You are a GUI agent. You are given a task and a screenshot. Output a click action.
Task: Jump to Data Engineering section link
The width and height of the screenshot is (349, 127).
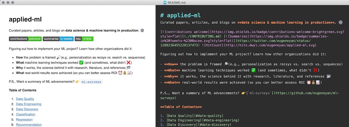[29, 104]
